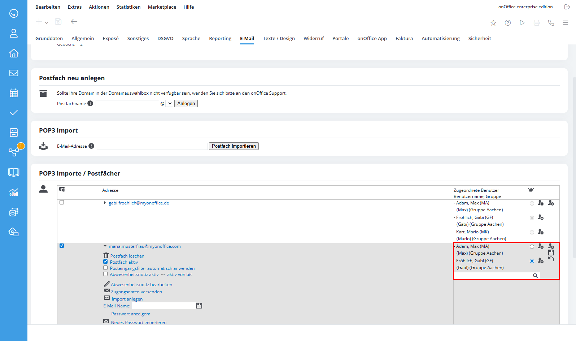Enable Posteingangsfilter automatisch anwenden
The width and height of the screenshot is (576, 341).
point(105,268)
